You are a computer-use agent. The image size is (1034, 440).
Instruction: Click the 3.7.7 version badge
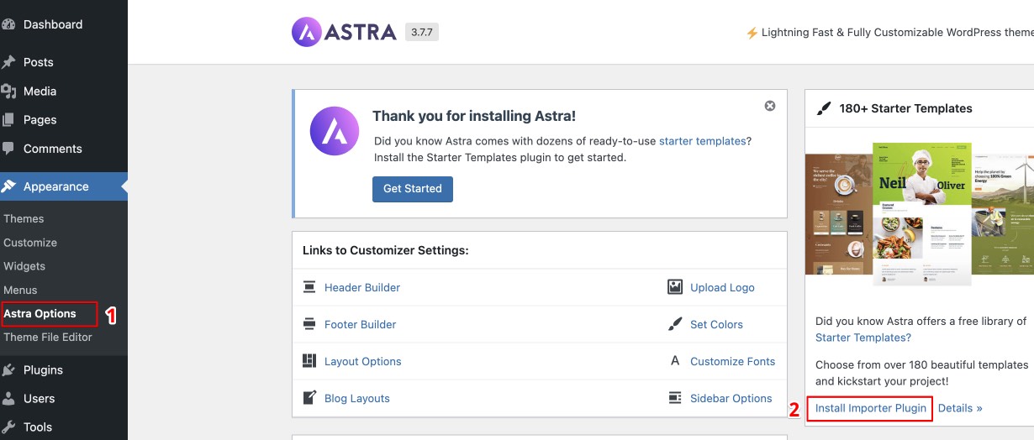coord(422,33)
